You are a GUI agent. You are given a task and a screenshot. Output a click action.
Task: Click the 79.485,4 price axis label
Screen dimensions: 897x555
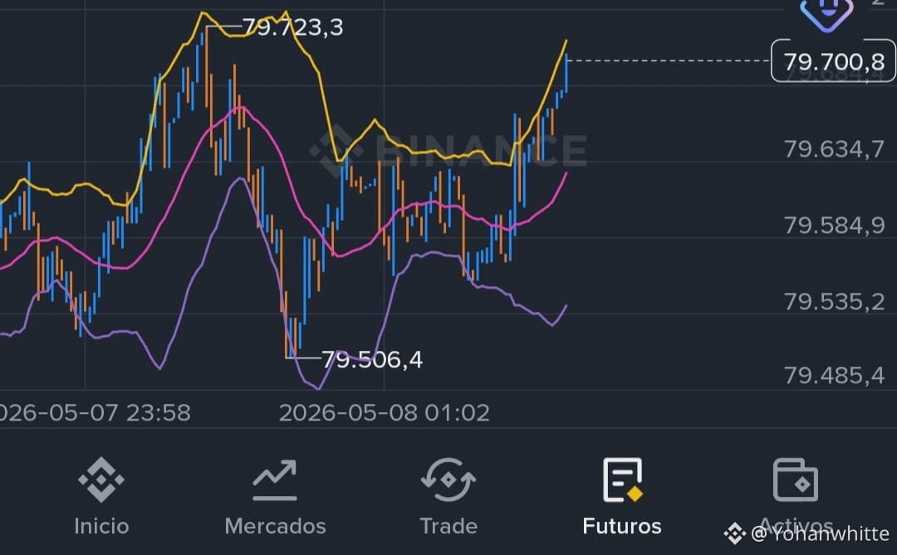(834, 376)
